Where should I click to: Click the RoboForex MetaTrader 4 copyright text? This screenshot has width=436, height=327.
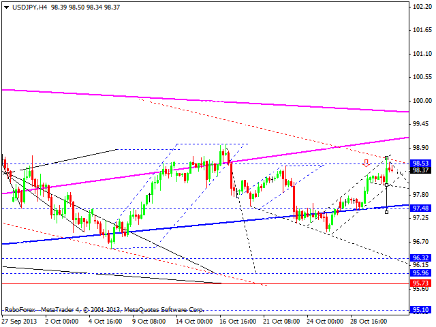click(104, 309)
